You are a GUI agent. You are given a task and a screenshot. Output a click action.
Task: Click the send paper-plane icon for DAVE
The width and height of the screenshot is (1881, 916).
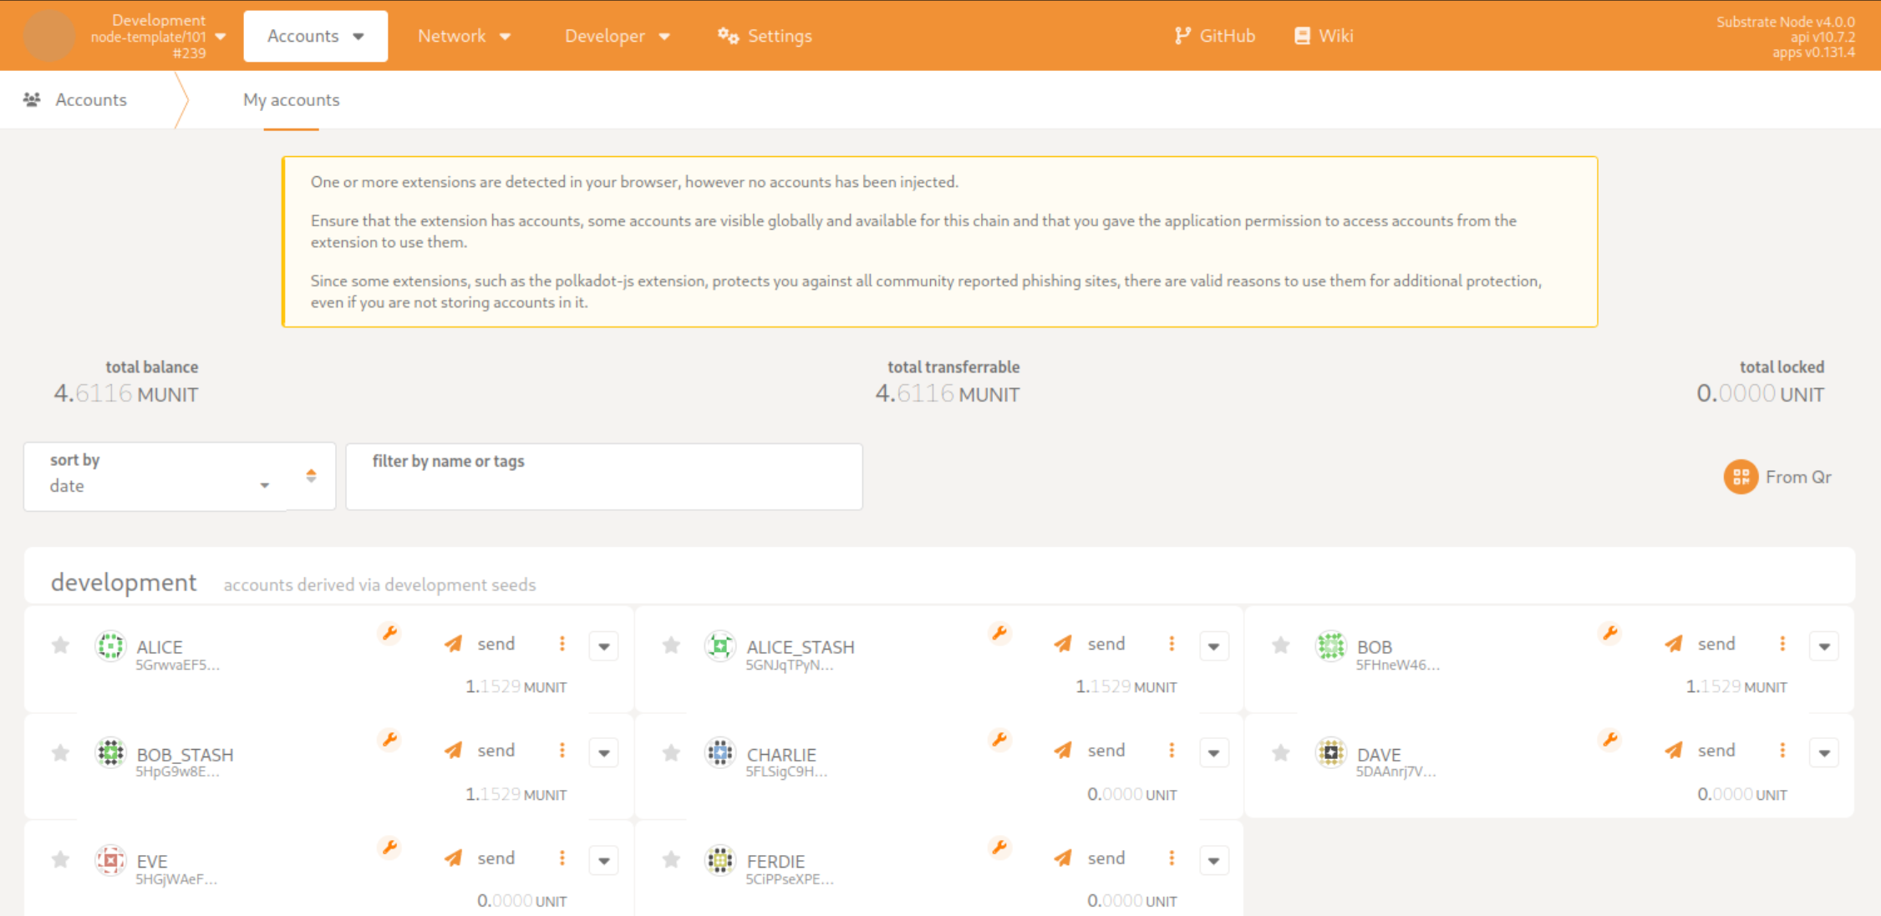pyautogui.click(x=1673, y=751)
